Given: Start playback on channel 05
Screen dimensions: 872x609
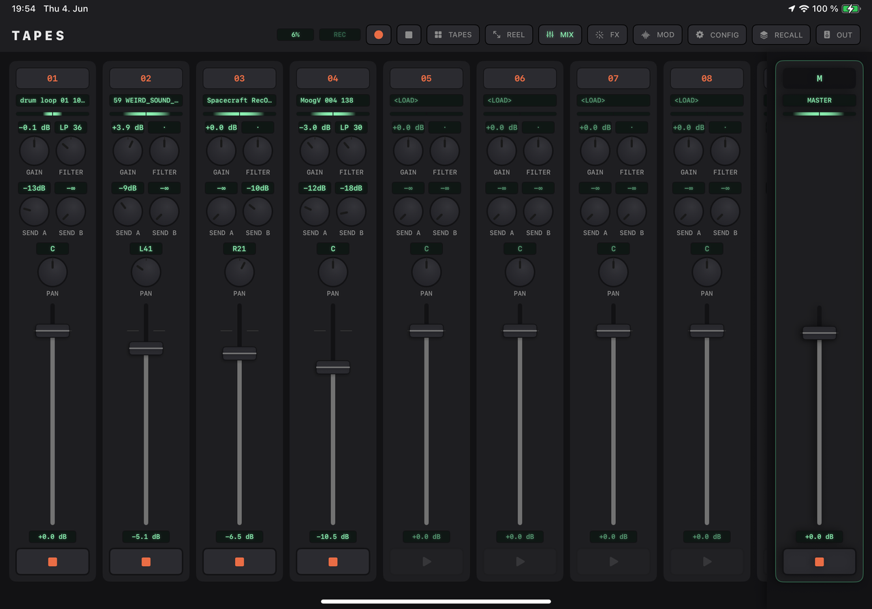Looking at the screenshot, I should (426, 562).
